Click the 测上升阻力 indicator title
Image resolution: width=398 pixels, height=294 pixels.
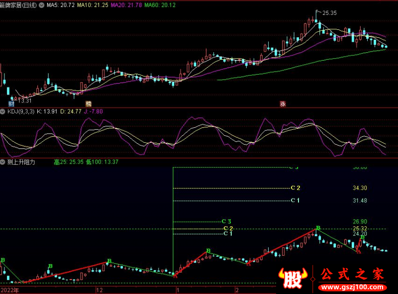(21, 162)
